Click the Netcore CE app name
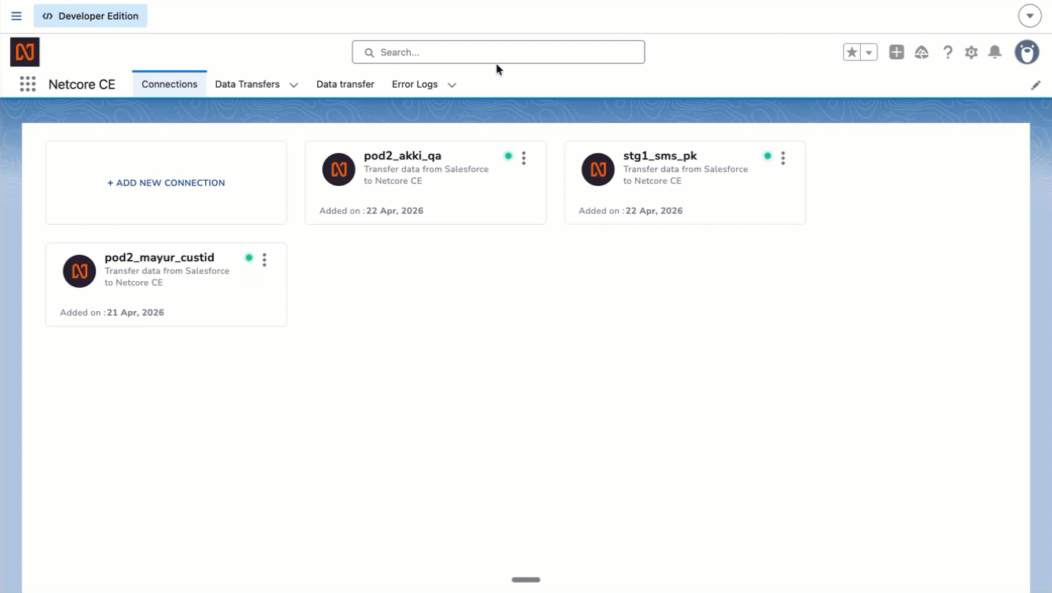This screenshot has height=593, width=1052. pos(82,84)
